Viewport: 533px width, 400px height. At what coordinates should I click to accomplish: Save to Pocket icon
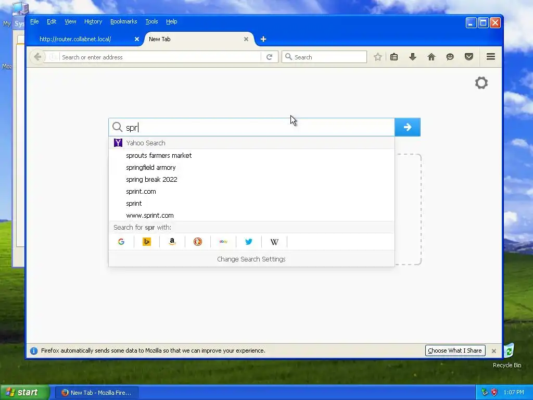coord(469,57)
